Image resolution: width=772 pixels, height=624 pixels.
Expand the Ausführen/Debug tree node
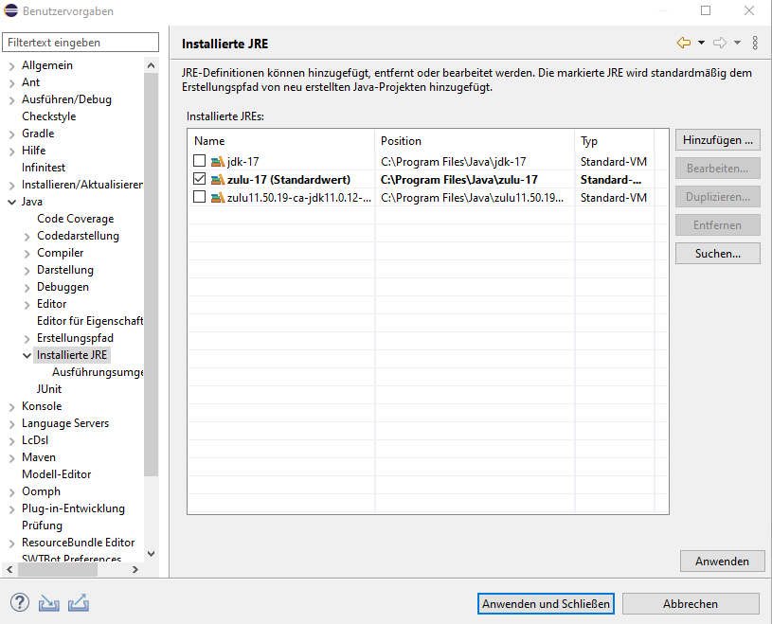(x=11, y=100)
